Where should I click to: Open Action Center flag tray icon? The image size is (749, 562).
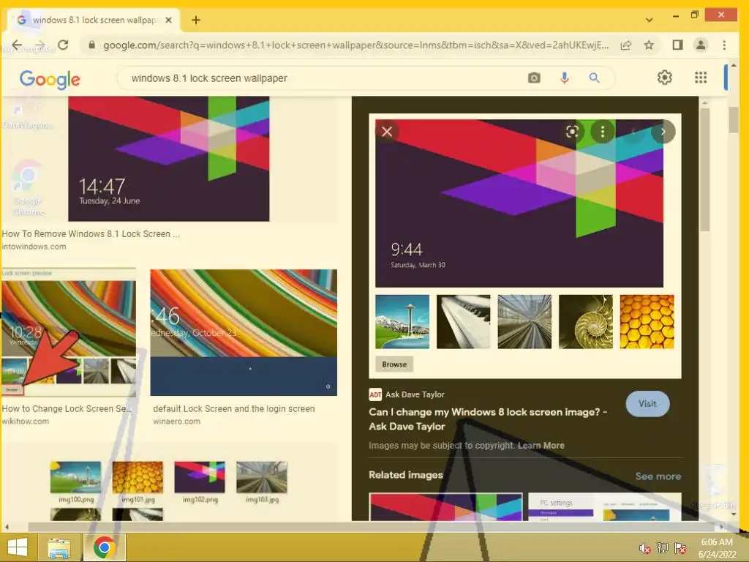(680, 548)
